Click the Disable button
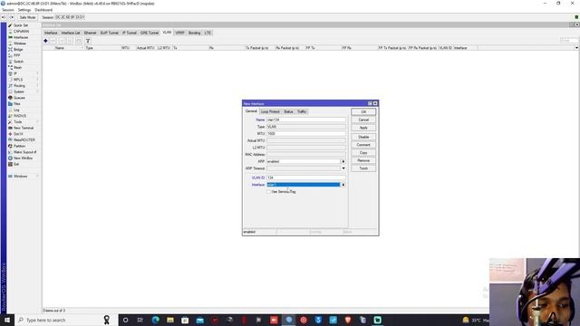 (363, 137)
